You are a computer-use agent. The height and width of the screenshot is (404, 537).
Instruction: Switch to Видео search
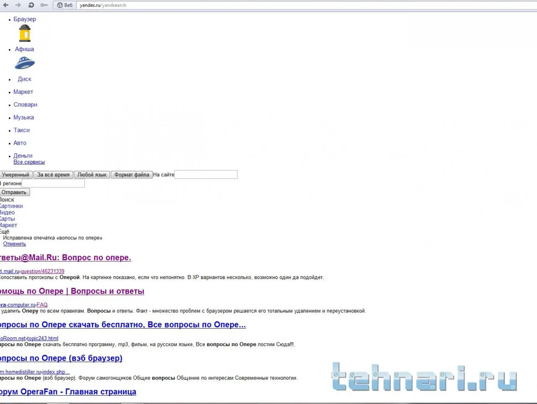click(x=7, y=212)
